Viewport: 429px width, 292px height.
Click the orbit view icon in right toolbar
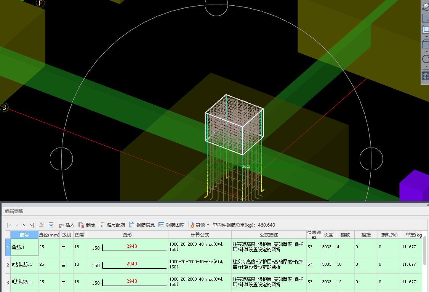click(x=426, y=6)
